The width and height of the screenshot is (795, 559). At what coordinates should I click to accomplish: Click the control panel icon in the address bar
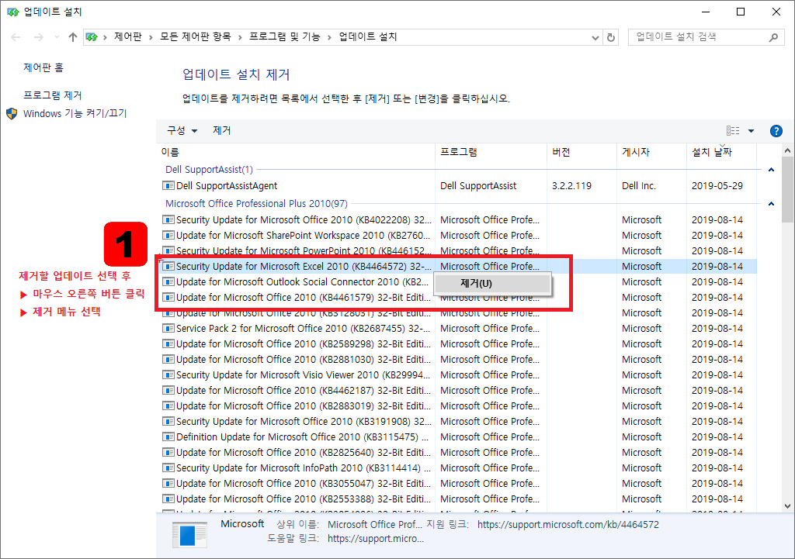[92, 37]
